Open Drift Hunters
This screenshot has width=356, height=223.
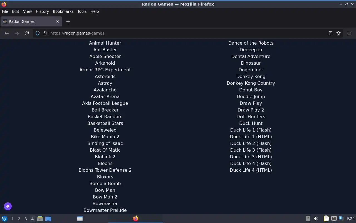(x=251, y=117)
